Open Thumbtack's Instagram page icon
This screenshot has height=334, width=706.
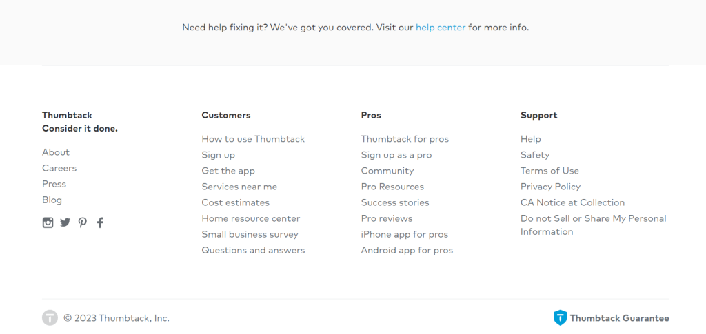click(x=48, y=222)
